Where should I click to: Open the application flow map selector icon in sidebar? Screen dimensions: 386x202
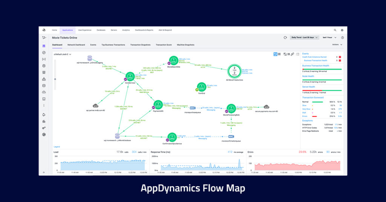click(x=44, y=38)
